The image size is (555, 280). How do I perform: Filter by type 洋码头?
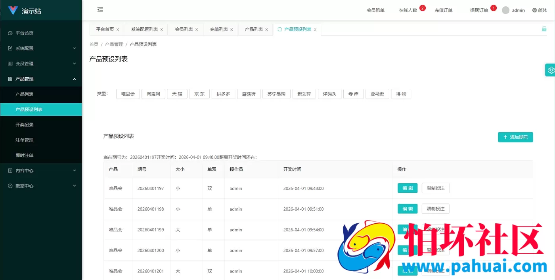click(329, 94)
